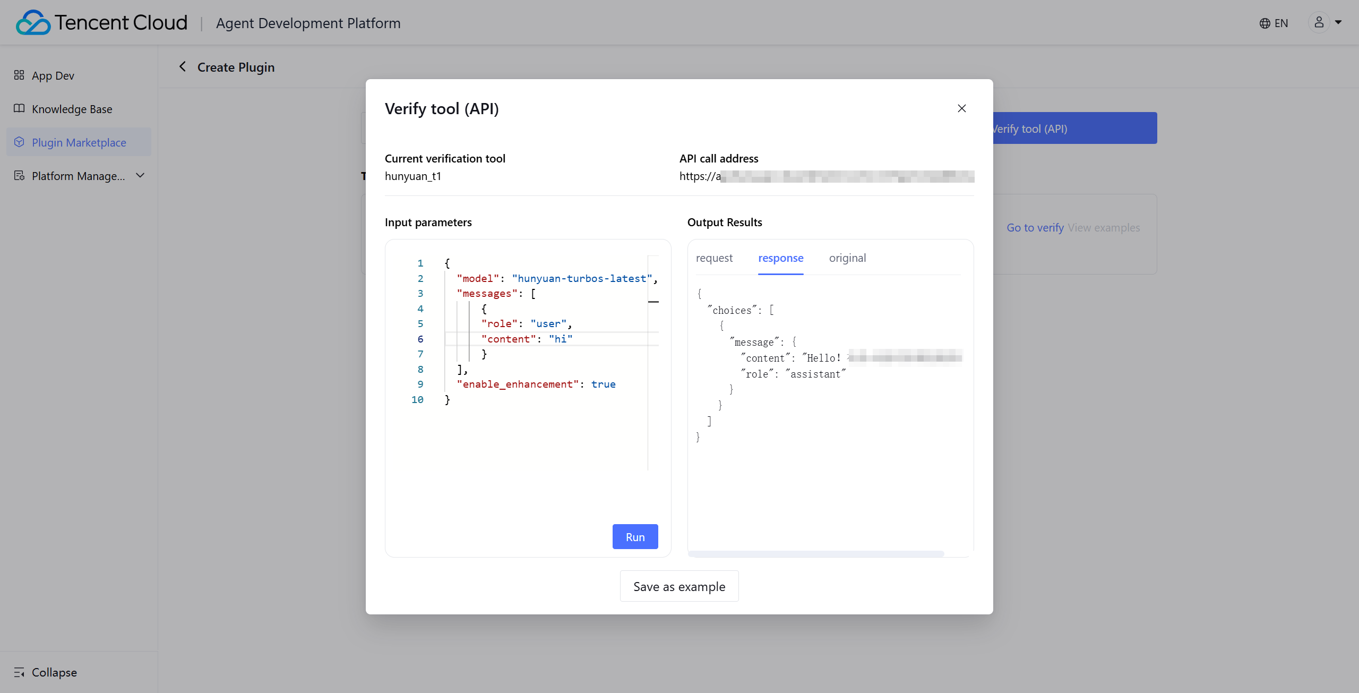
Task: Click the horizontal scrollbar under output results
Action: (815, 554)
